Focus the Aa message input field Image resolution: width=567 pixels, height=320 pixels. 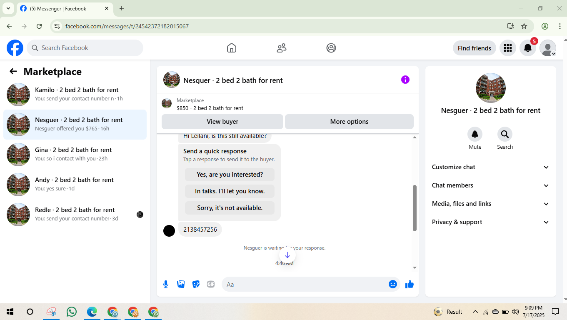pyautogui.click(x=305, y=284)
